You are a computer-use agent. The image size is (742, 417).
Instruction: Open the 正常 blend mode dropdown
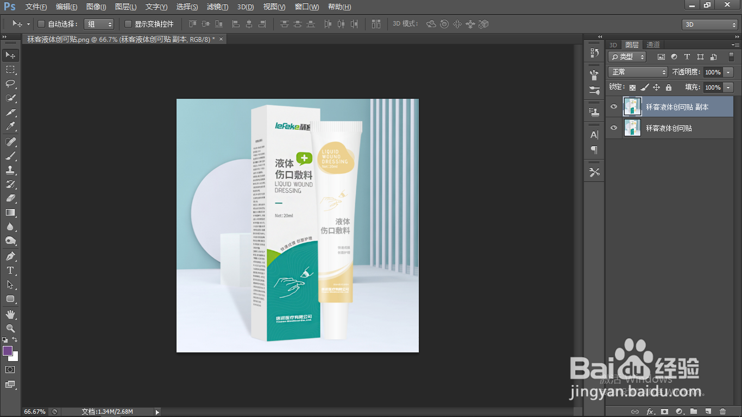coord(638,72)
